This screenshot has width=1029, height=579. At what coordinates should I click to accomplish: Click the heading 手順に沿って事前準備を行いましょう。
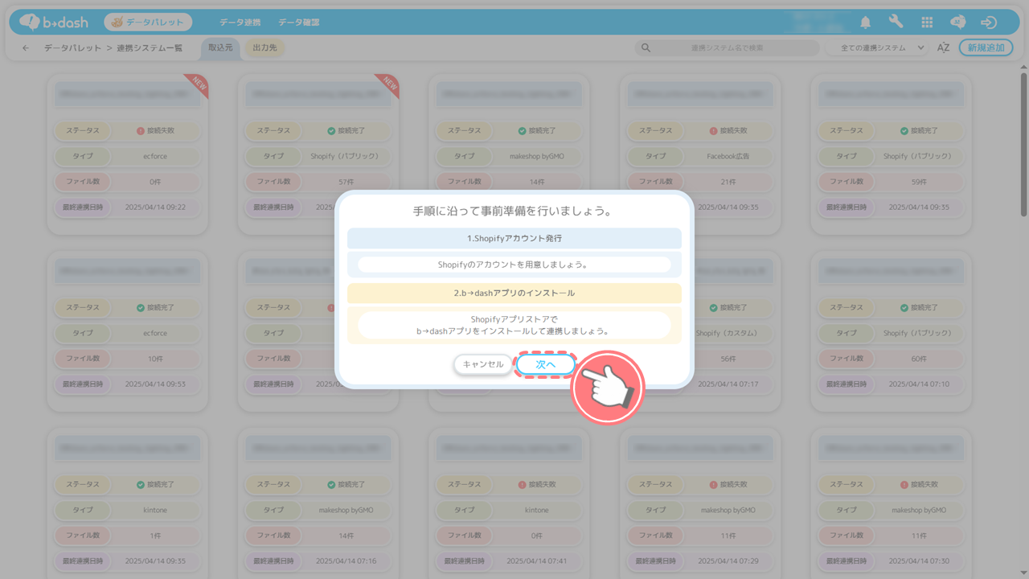click(x=514, y=211)
